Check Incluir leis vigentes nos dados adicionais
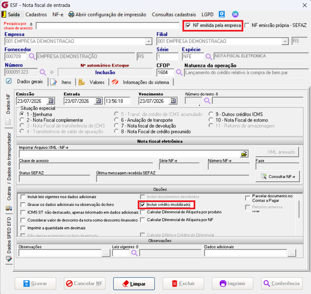 [23, 197]
